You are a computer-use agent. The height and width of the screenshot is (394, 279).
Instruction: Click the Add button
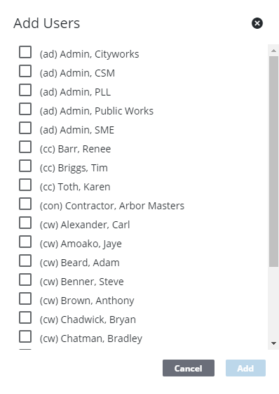245,368
